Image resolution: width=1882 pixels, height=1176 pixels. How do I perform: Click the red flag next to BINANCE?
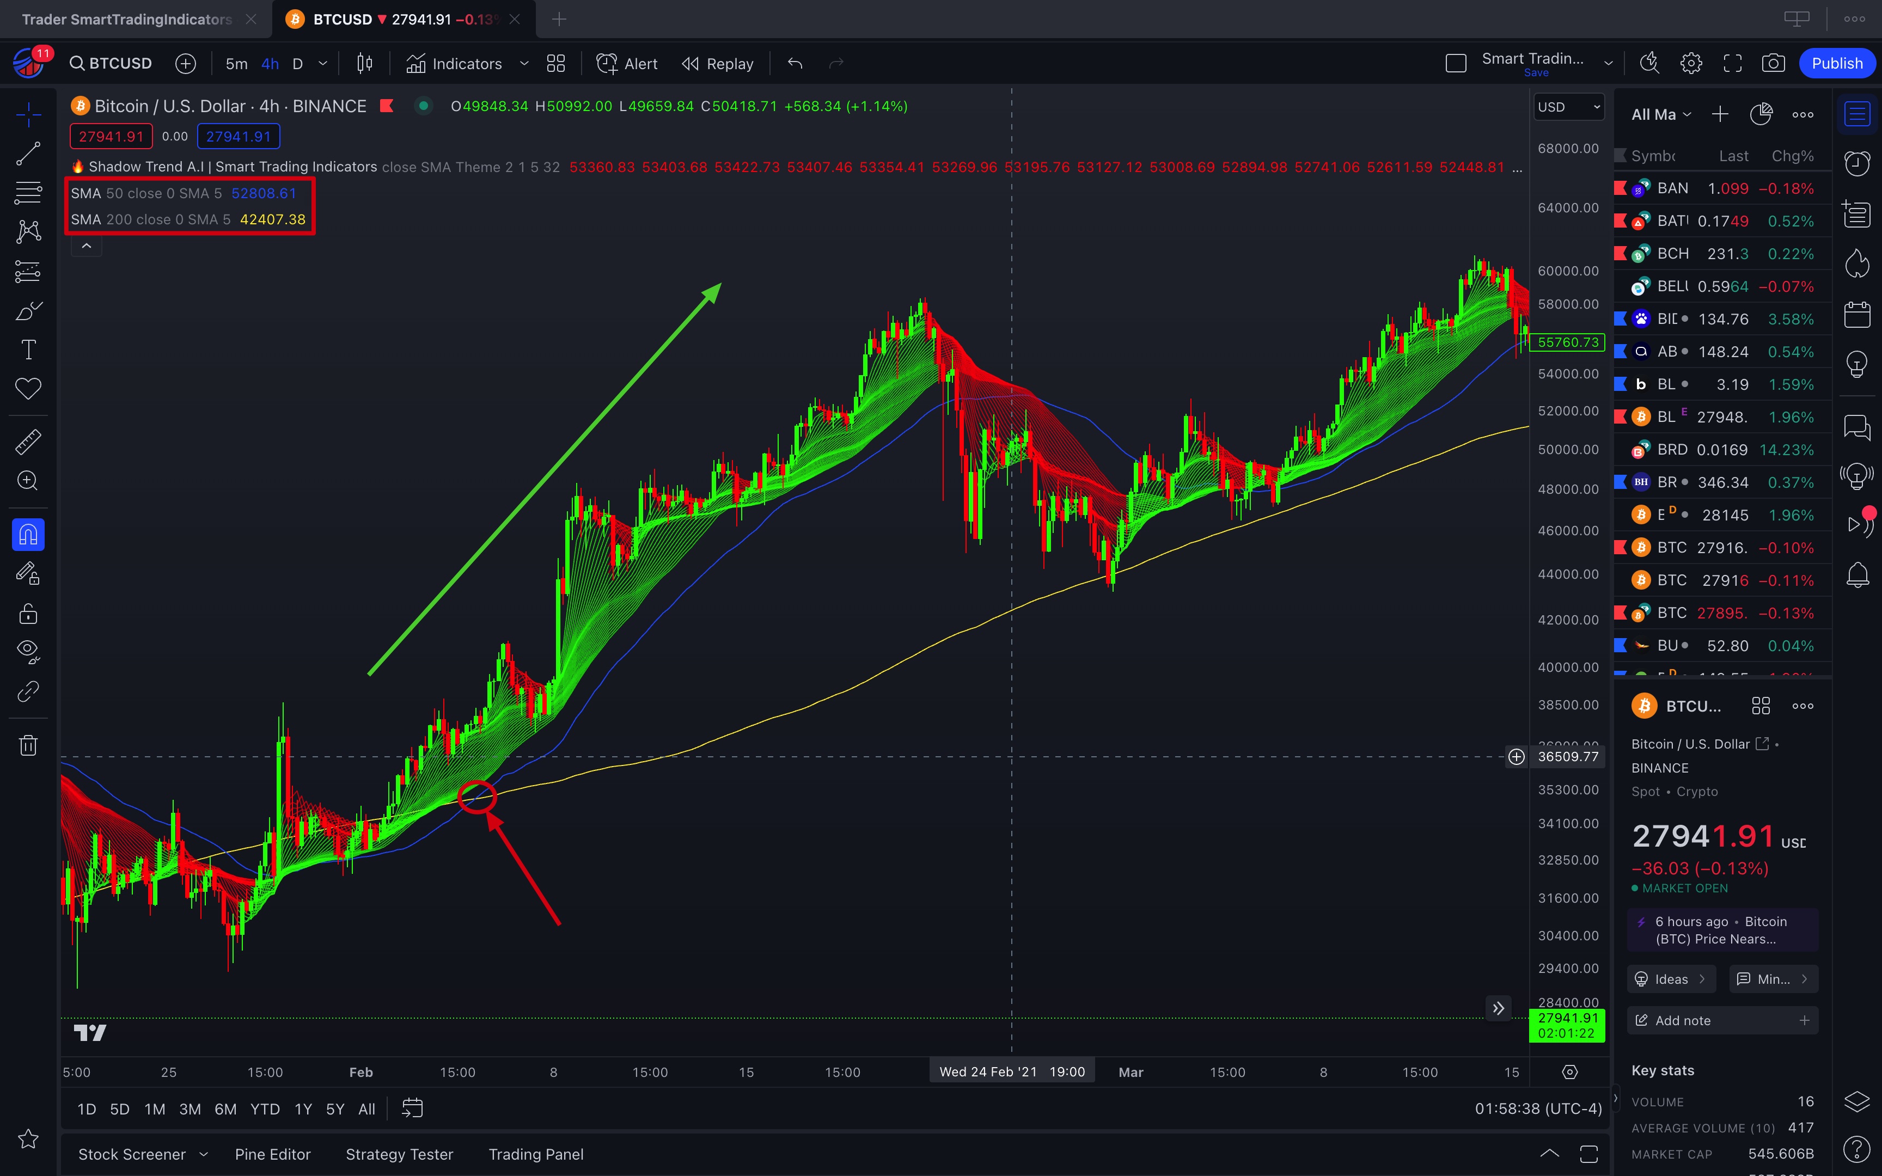pyautogui.click(x=387, y=106)
